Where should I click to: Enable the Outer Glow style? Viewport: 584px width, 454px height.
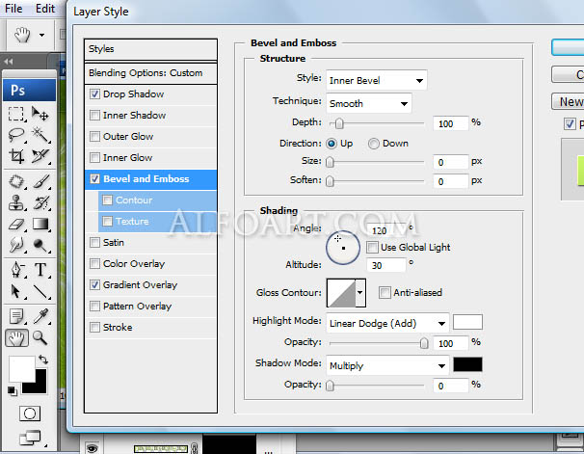pyautogui.click(x=94, y=137)
